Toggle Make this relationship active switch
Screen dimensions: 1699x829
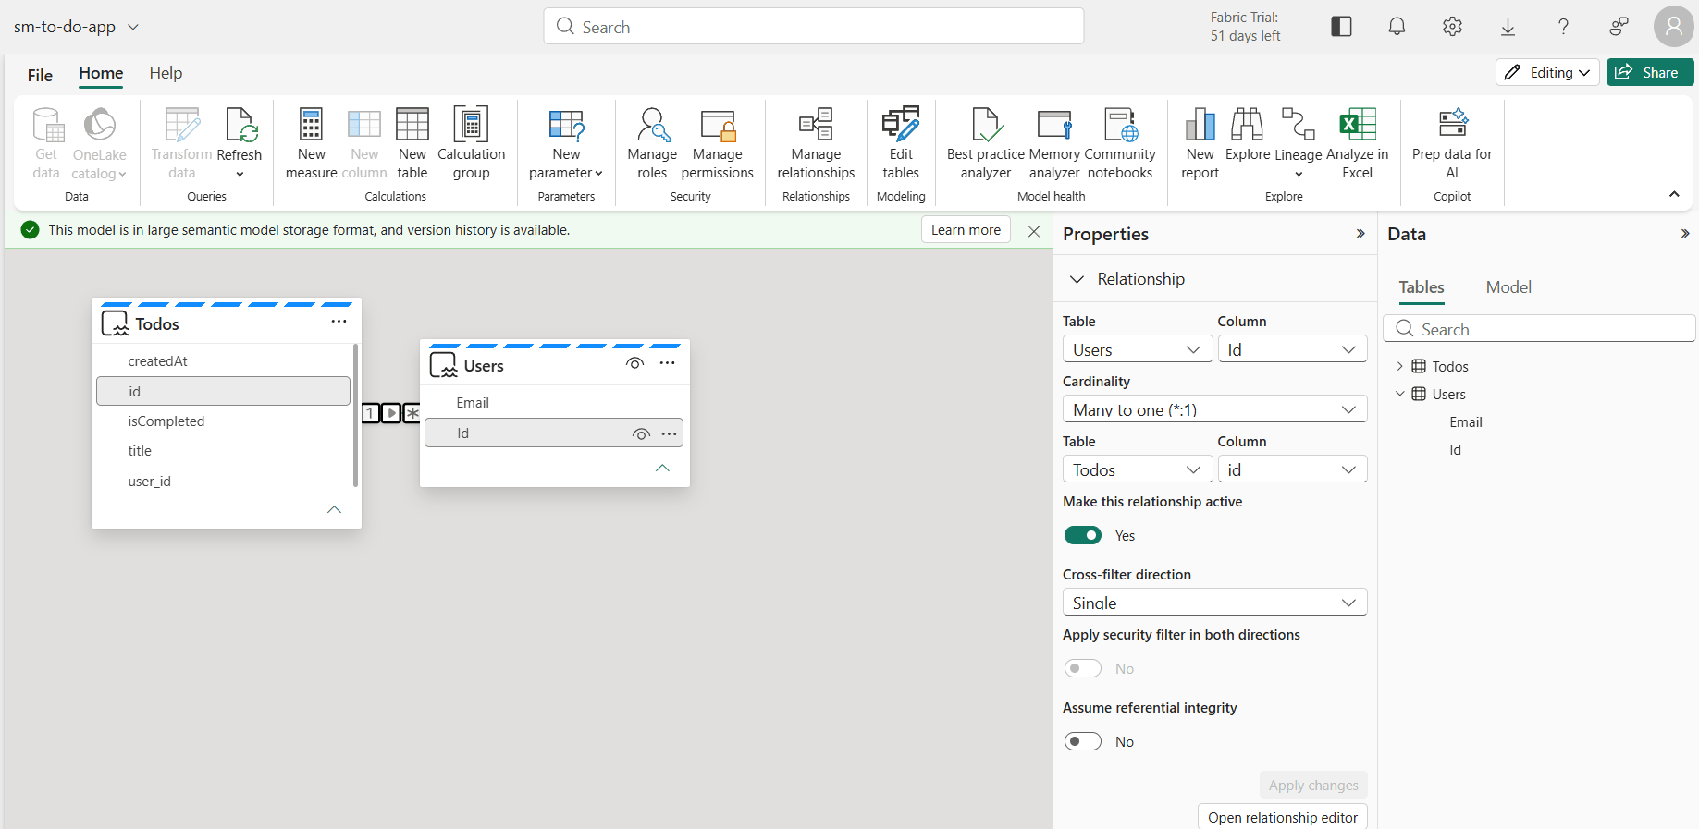click(1082, 535)
